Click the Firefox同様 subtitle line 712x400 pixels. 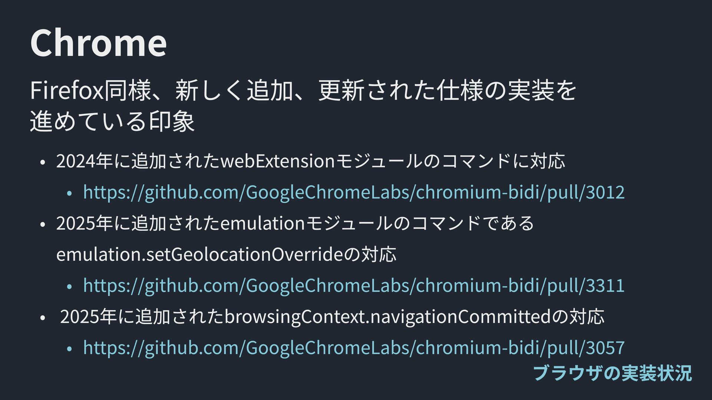tap(303, 90)
